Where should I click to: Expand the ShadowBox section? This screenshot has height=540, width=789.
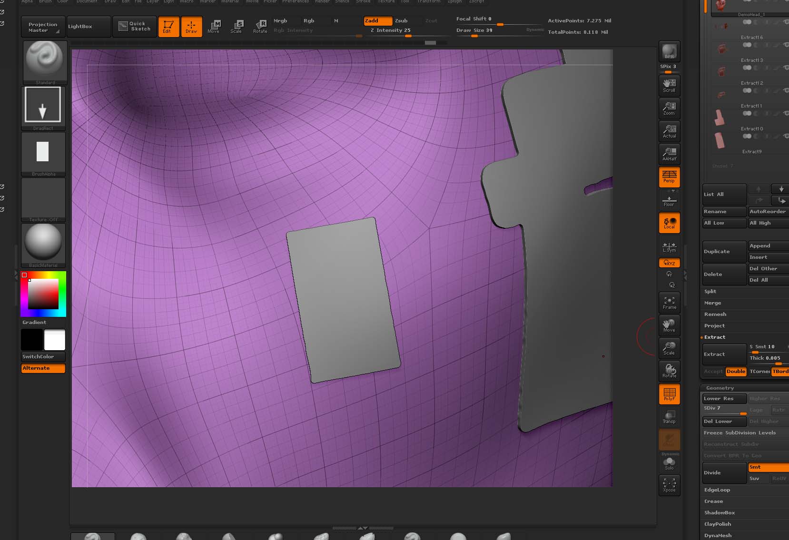[719, 512]
